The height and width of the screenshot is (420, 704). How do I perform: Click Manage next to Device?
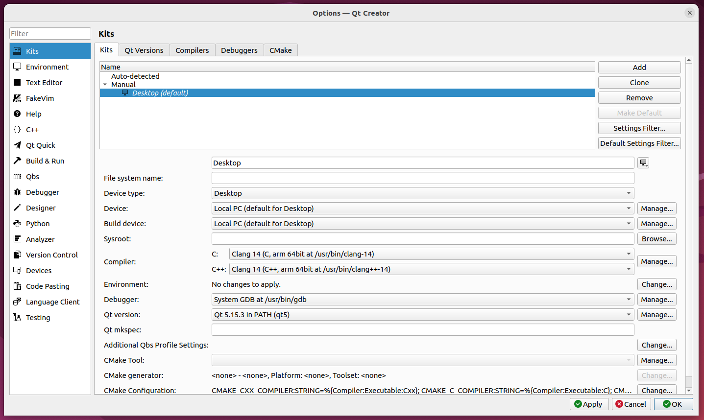point(657,209)
